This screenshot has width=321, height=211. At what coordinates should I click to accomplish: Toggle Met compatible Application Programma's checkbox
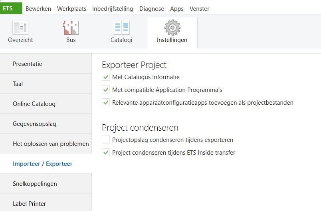[x=106, y=90]
